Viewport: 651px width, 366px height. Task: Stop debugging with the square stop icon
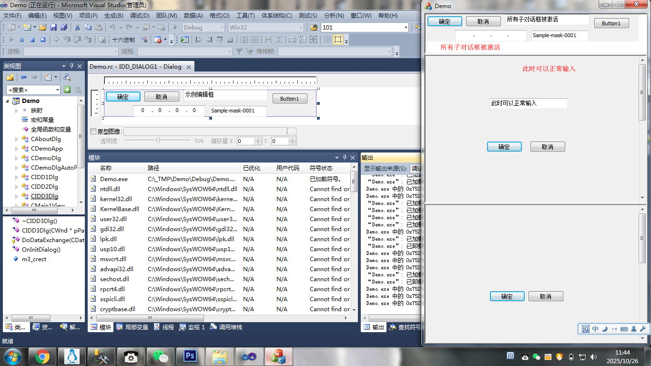tap(32, 40)
